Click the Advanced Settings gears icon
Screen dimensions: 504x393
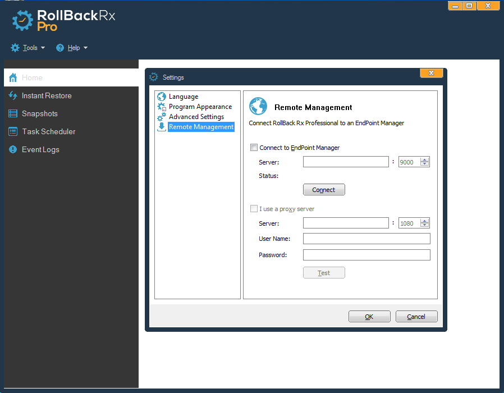pyautogui.click(x=161, y=116)
